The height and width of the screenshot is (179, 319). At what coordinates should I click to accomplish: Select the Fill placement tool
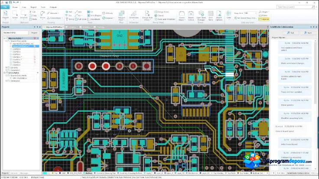tap(90, 12)
